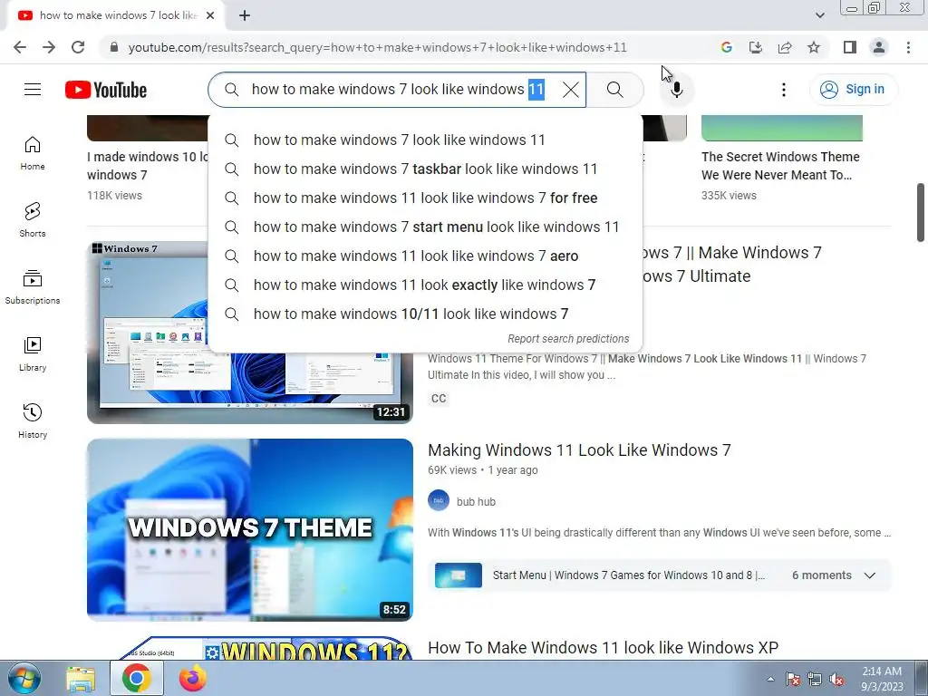
Task: Click the YouTube logo
Action: coord(106,90)
